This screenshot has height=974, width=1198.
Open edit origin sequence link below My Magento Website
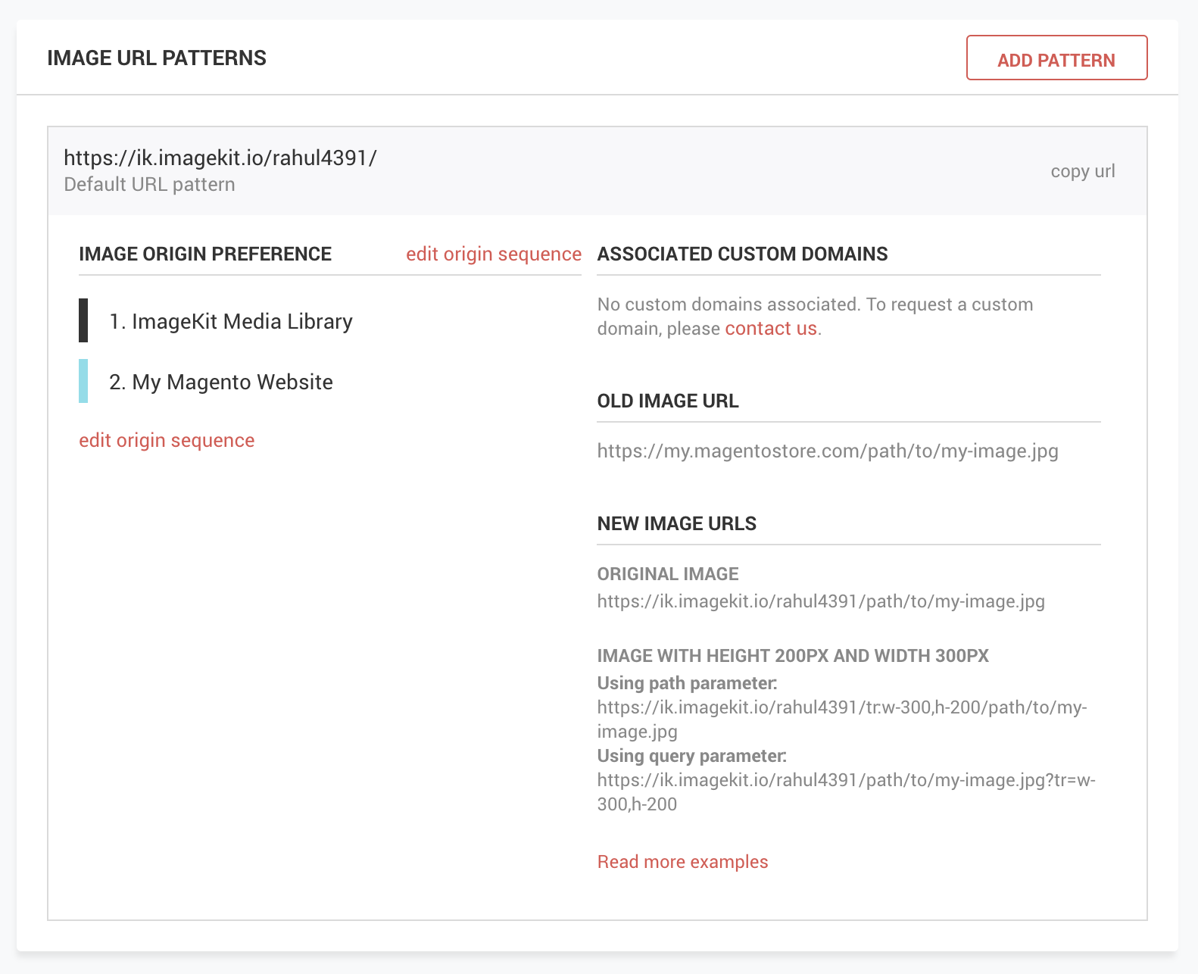coord(167,440)
